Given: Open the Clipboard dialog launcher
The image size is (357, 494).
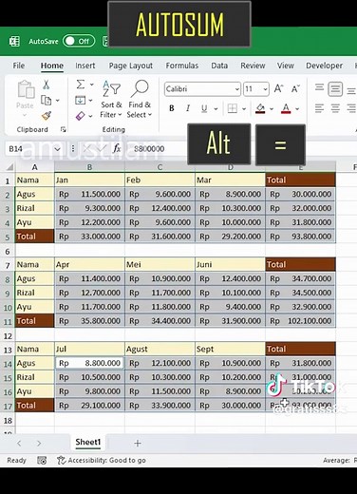Looking at the screenshot, I should point(64,129).
